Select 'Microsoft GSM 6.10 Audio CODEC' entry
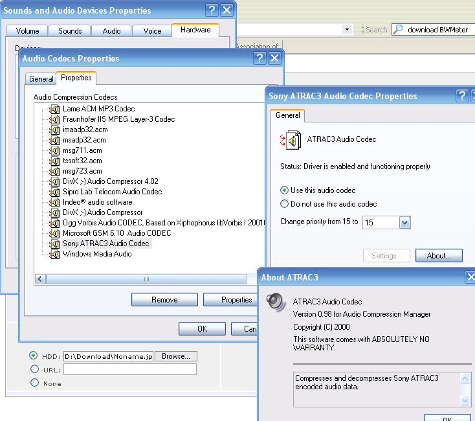Image resolution: width=475 pixels, height=421 pixels. coord(117,233)
